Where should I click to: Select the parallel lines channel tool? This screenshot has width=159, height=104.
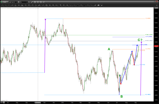[43, 5]
